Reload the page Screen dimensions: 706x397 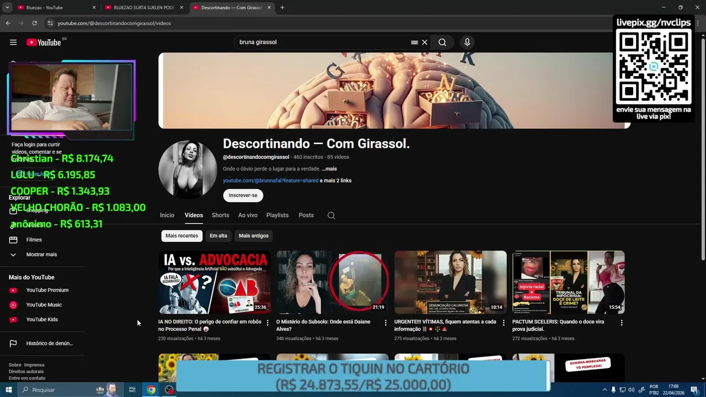[x=34, y=23]
